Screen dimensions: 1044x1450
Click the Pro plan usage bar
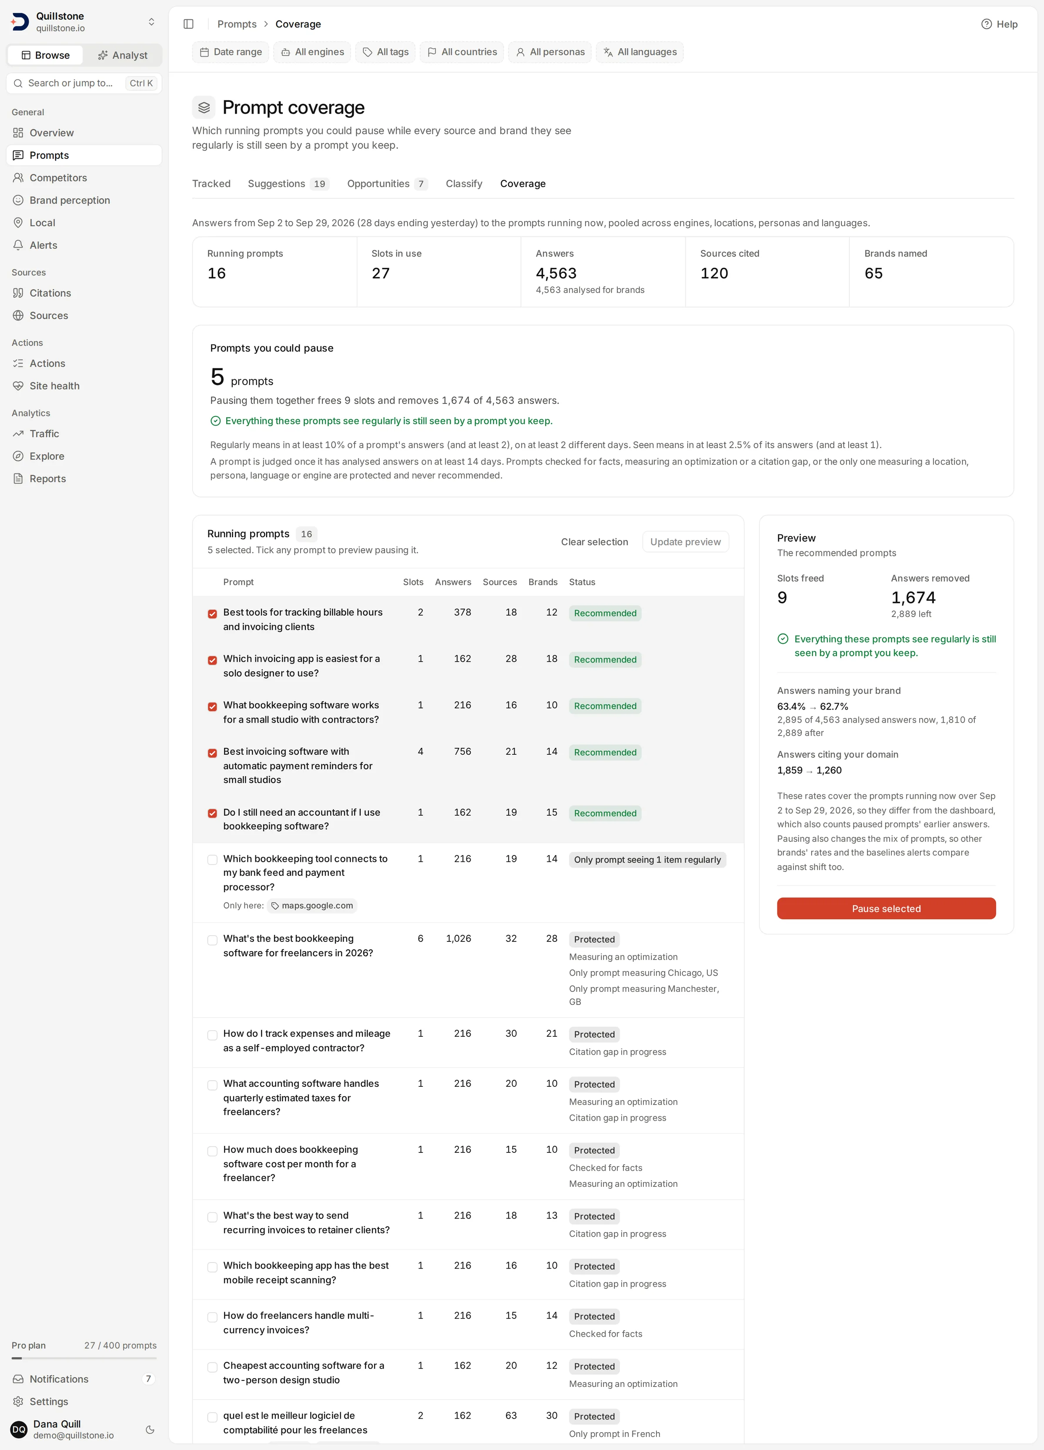coord(84,1357)
